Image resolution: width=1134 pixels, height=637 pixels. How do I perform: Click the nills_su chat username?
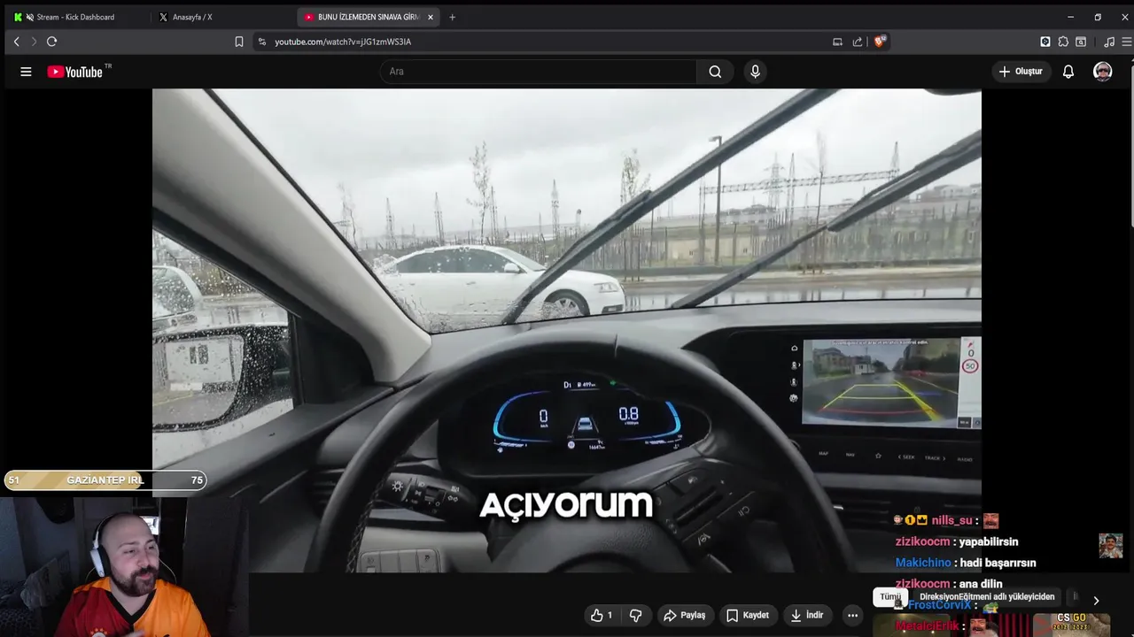pos(951,520)
